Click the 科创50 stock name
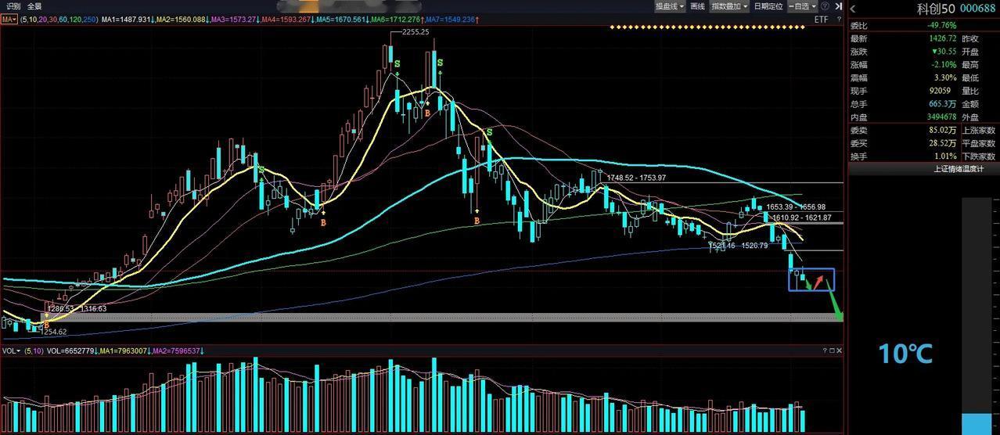This screenshot has height=435, width=1000. (x=937, y=9)
